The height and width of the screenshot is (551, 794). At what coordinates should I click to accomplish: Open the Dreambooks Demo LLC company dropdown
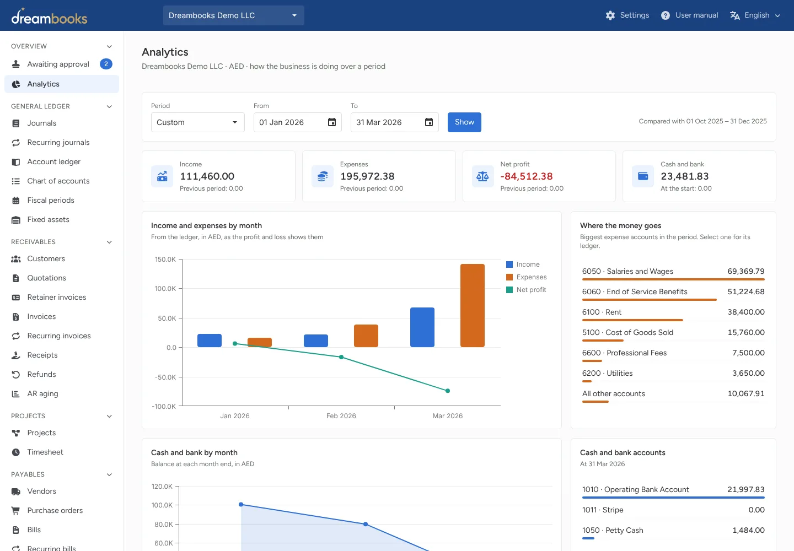point(234,15)
